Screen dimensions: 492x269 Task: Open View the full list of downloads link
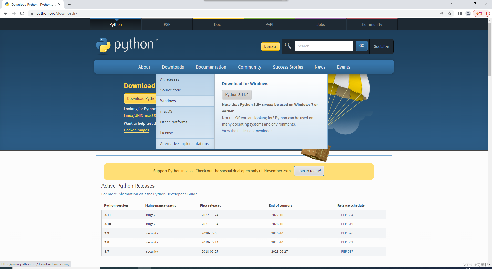tap(247, 131)
